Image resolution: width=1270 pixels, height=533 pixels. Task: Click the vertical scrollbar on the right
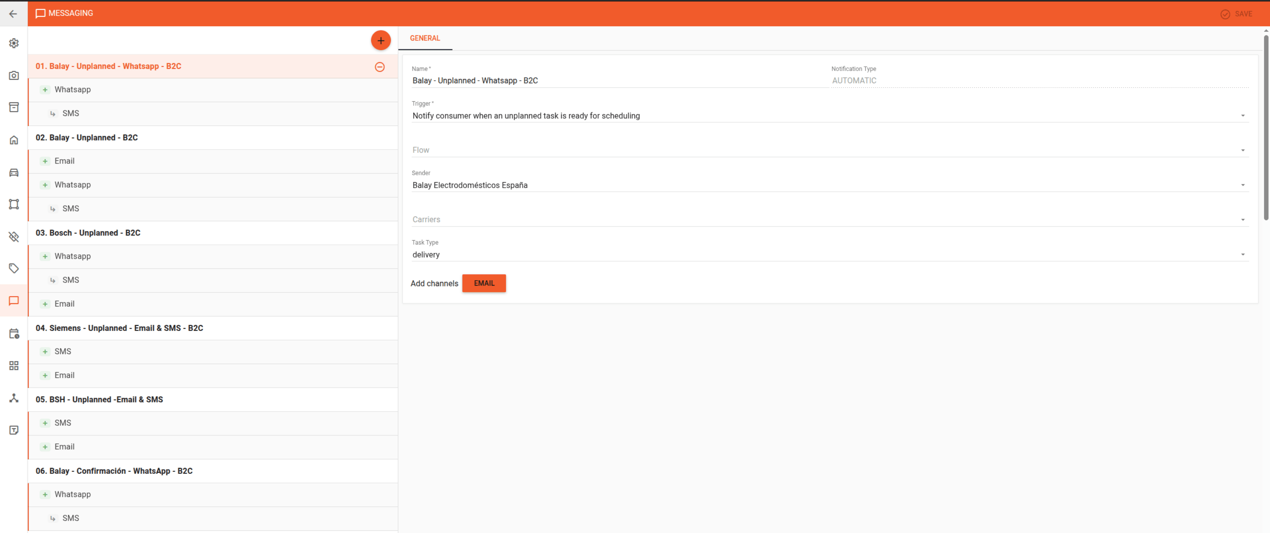pos(1266,128)
